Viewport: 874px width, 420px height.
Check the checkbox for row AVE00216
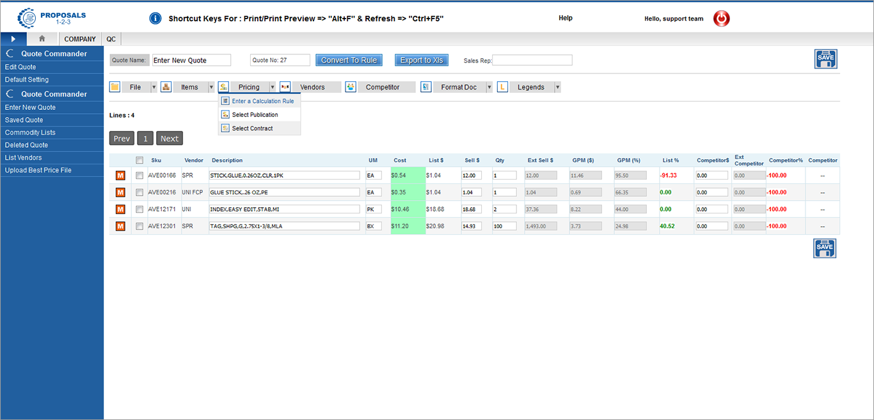coord(139,192)
